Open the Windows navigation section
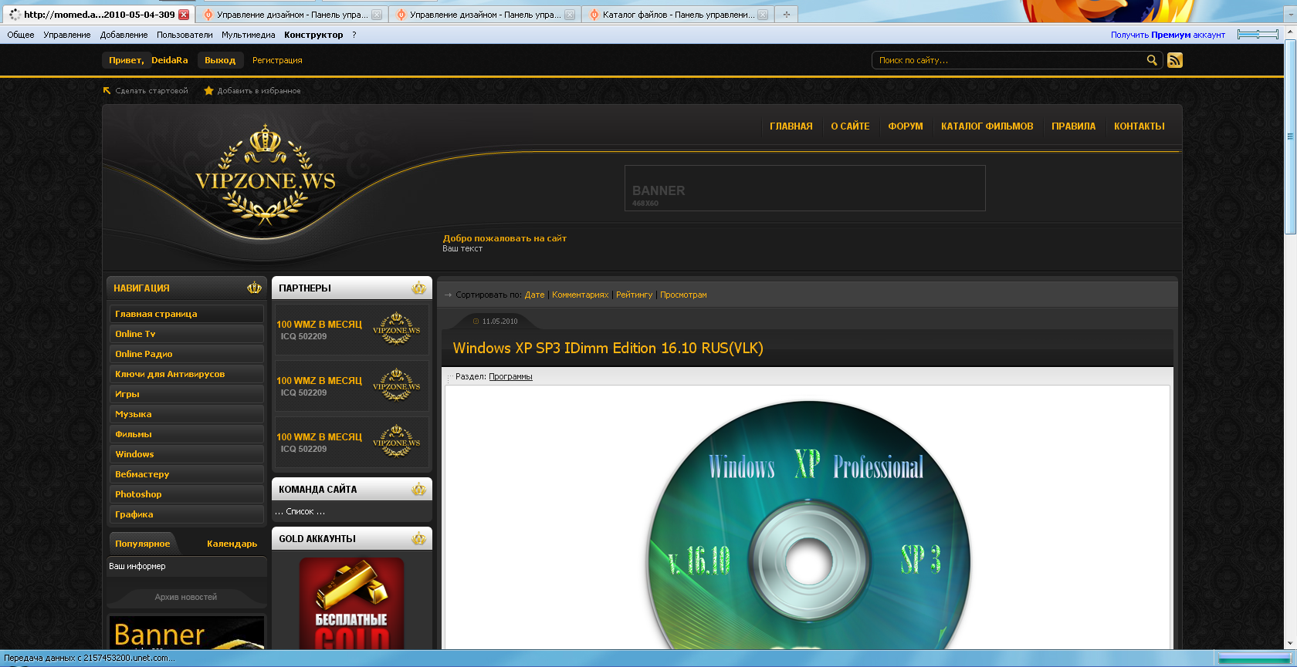This screenshot has height=667, width=1297. pyautogui.click(x=186, y=454)
